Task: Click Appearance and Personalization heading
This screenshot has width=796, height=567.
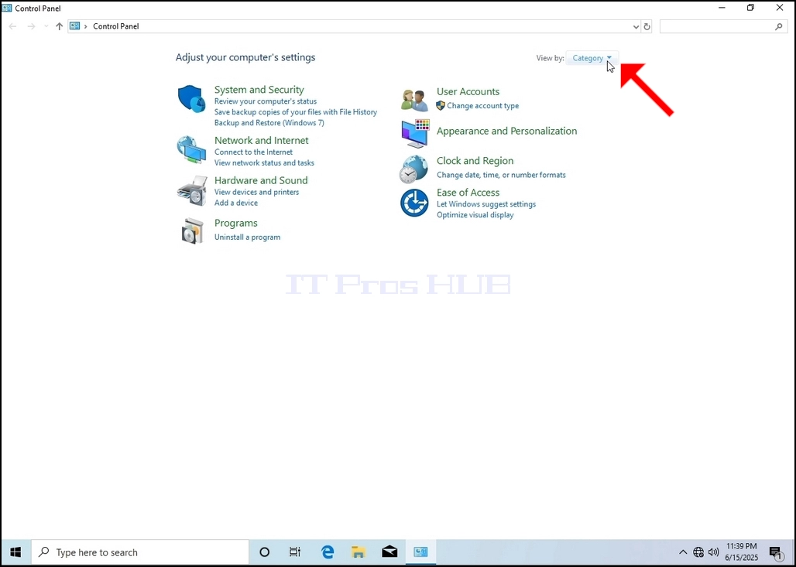Action: pos(506,131)
